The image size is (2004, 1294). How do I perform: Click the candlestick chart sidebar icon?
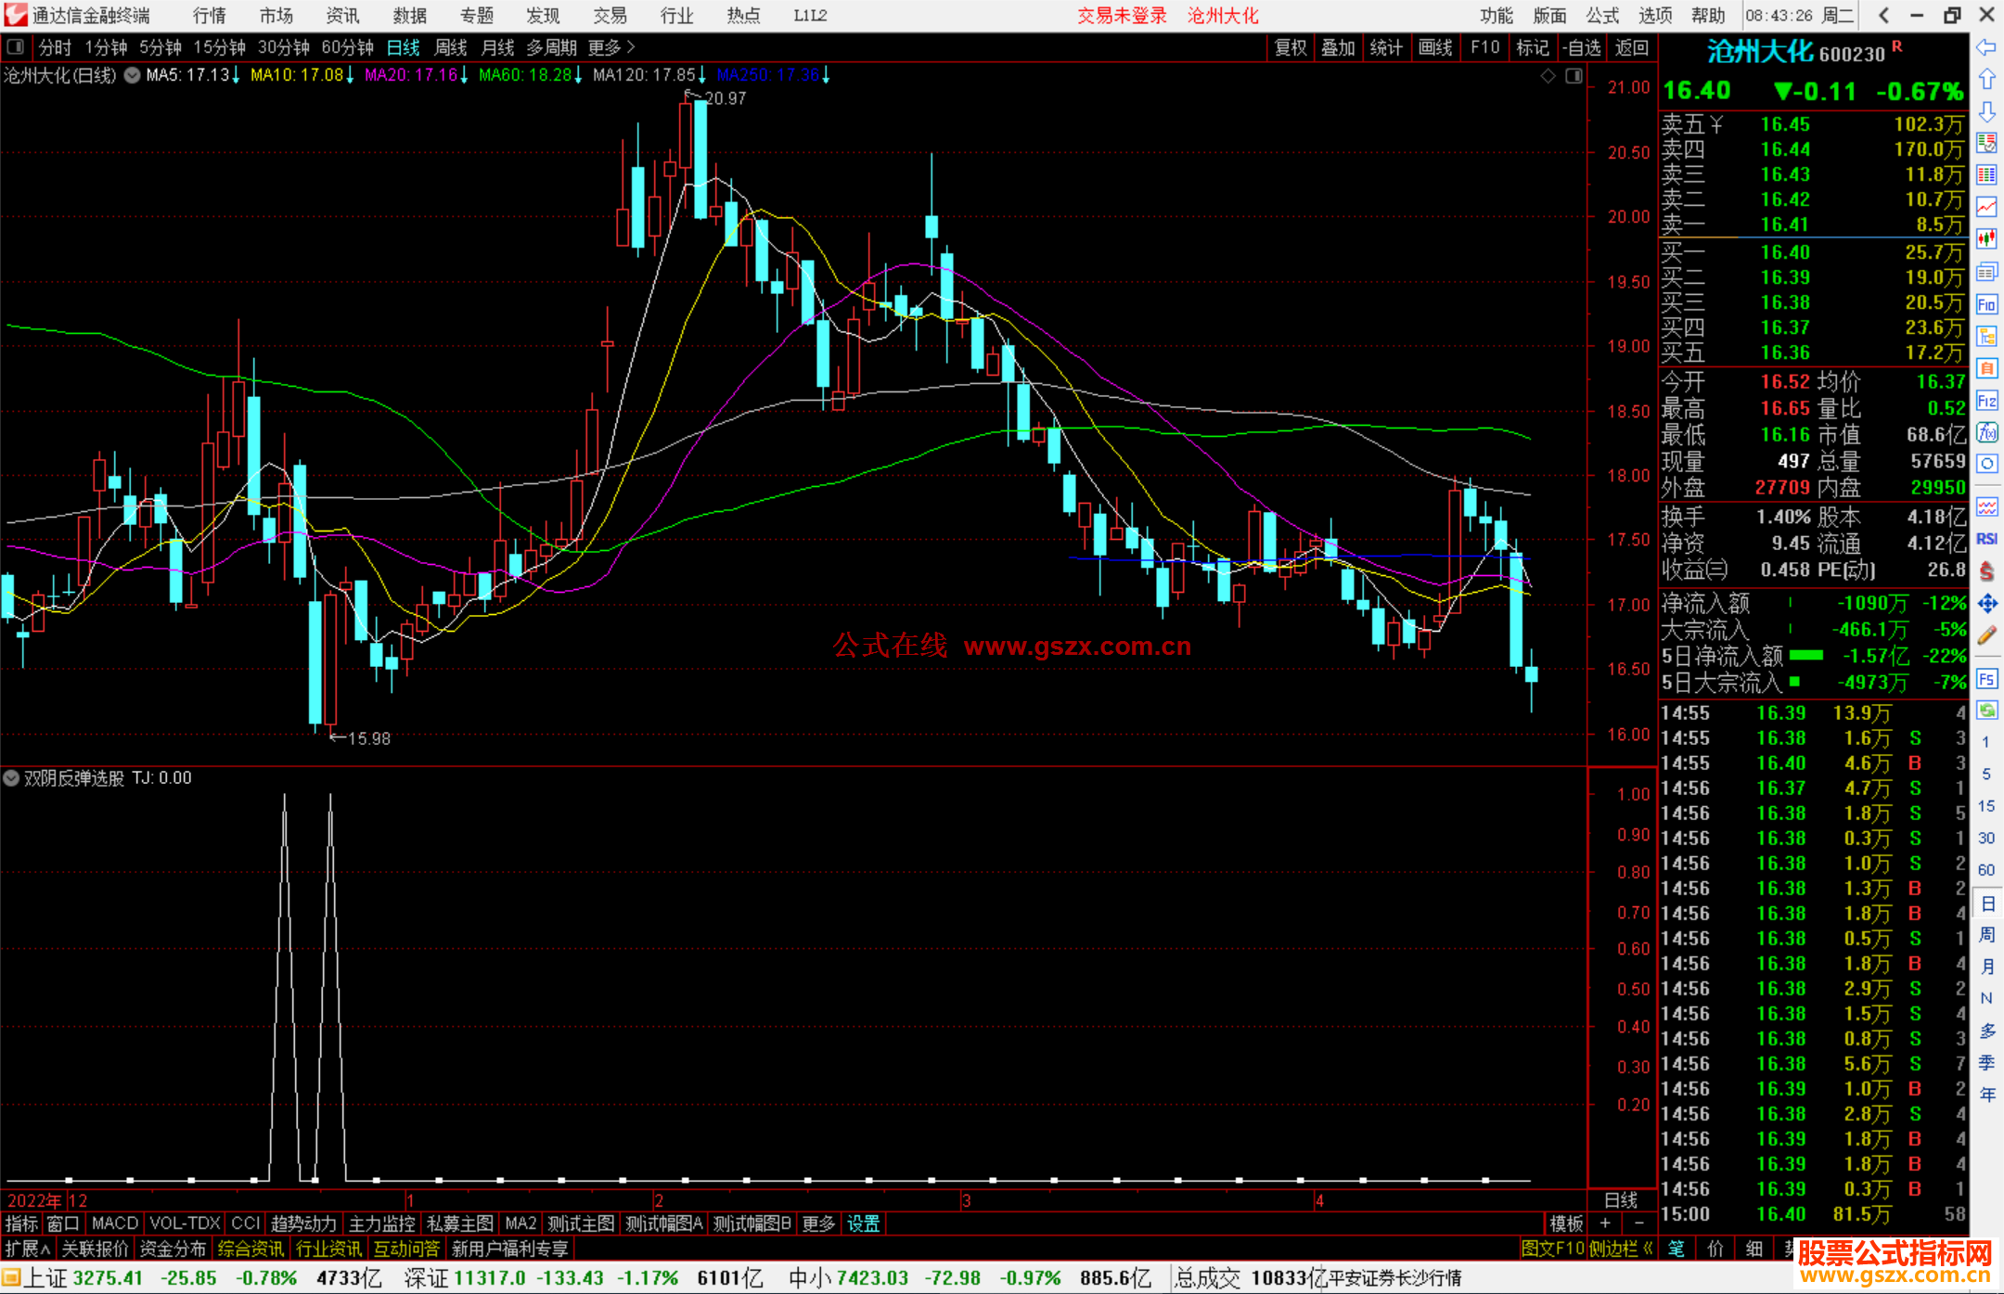1986,239
